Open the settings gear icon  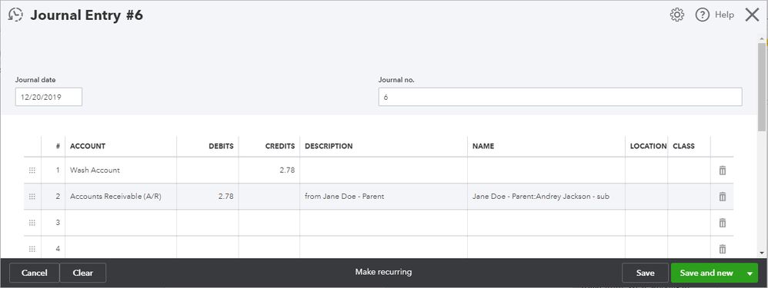[x=677, y=15]
